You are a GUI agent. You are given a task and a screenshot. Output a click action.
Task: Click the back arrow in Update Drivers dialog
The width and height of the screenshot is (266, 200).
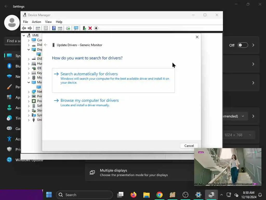pos(46,45)
